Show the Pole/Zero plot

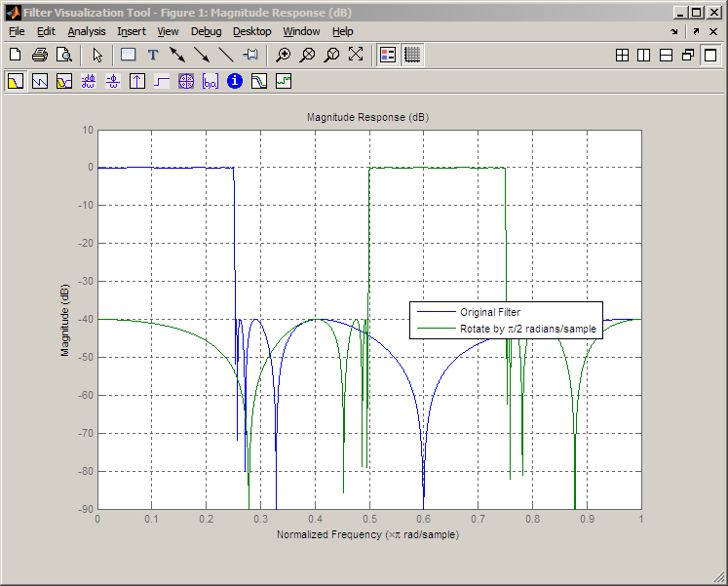(186, 81)
